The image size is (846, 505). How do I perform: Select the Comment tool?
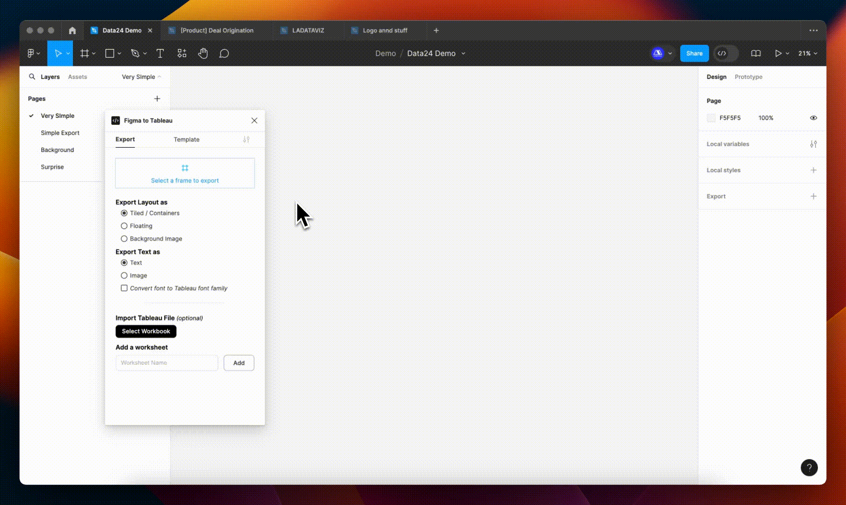pos(224,53)
